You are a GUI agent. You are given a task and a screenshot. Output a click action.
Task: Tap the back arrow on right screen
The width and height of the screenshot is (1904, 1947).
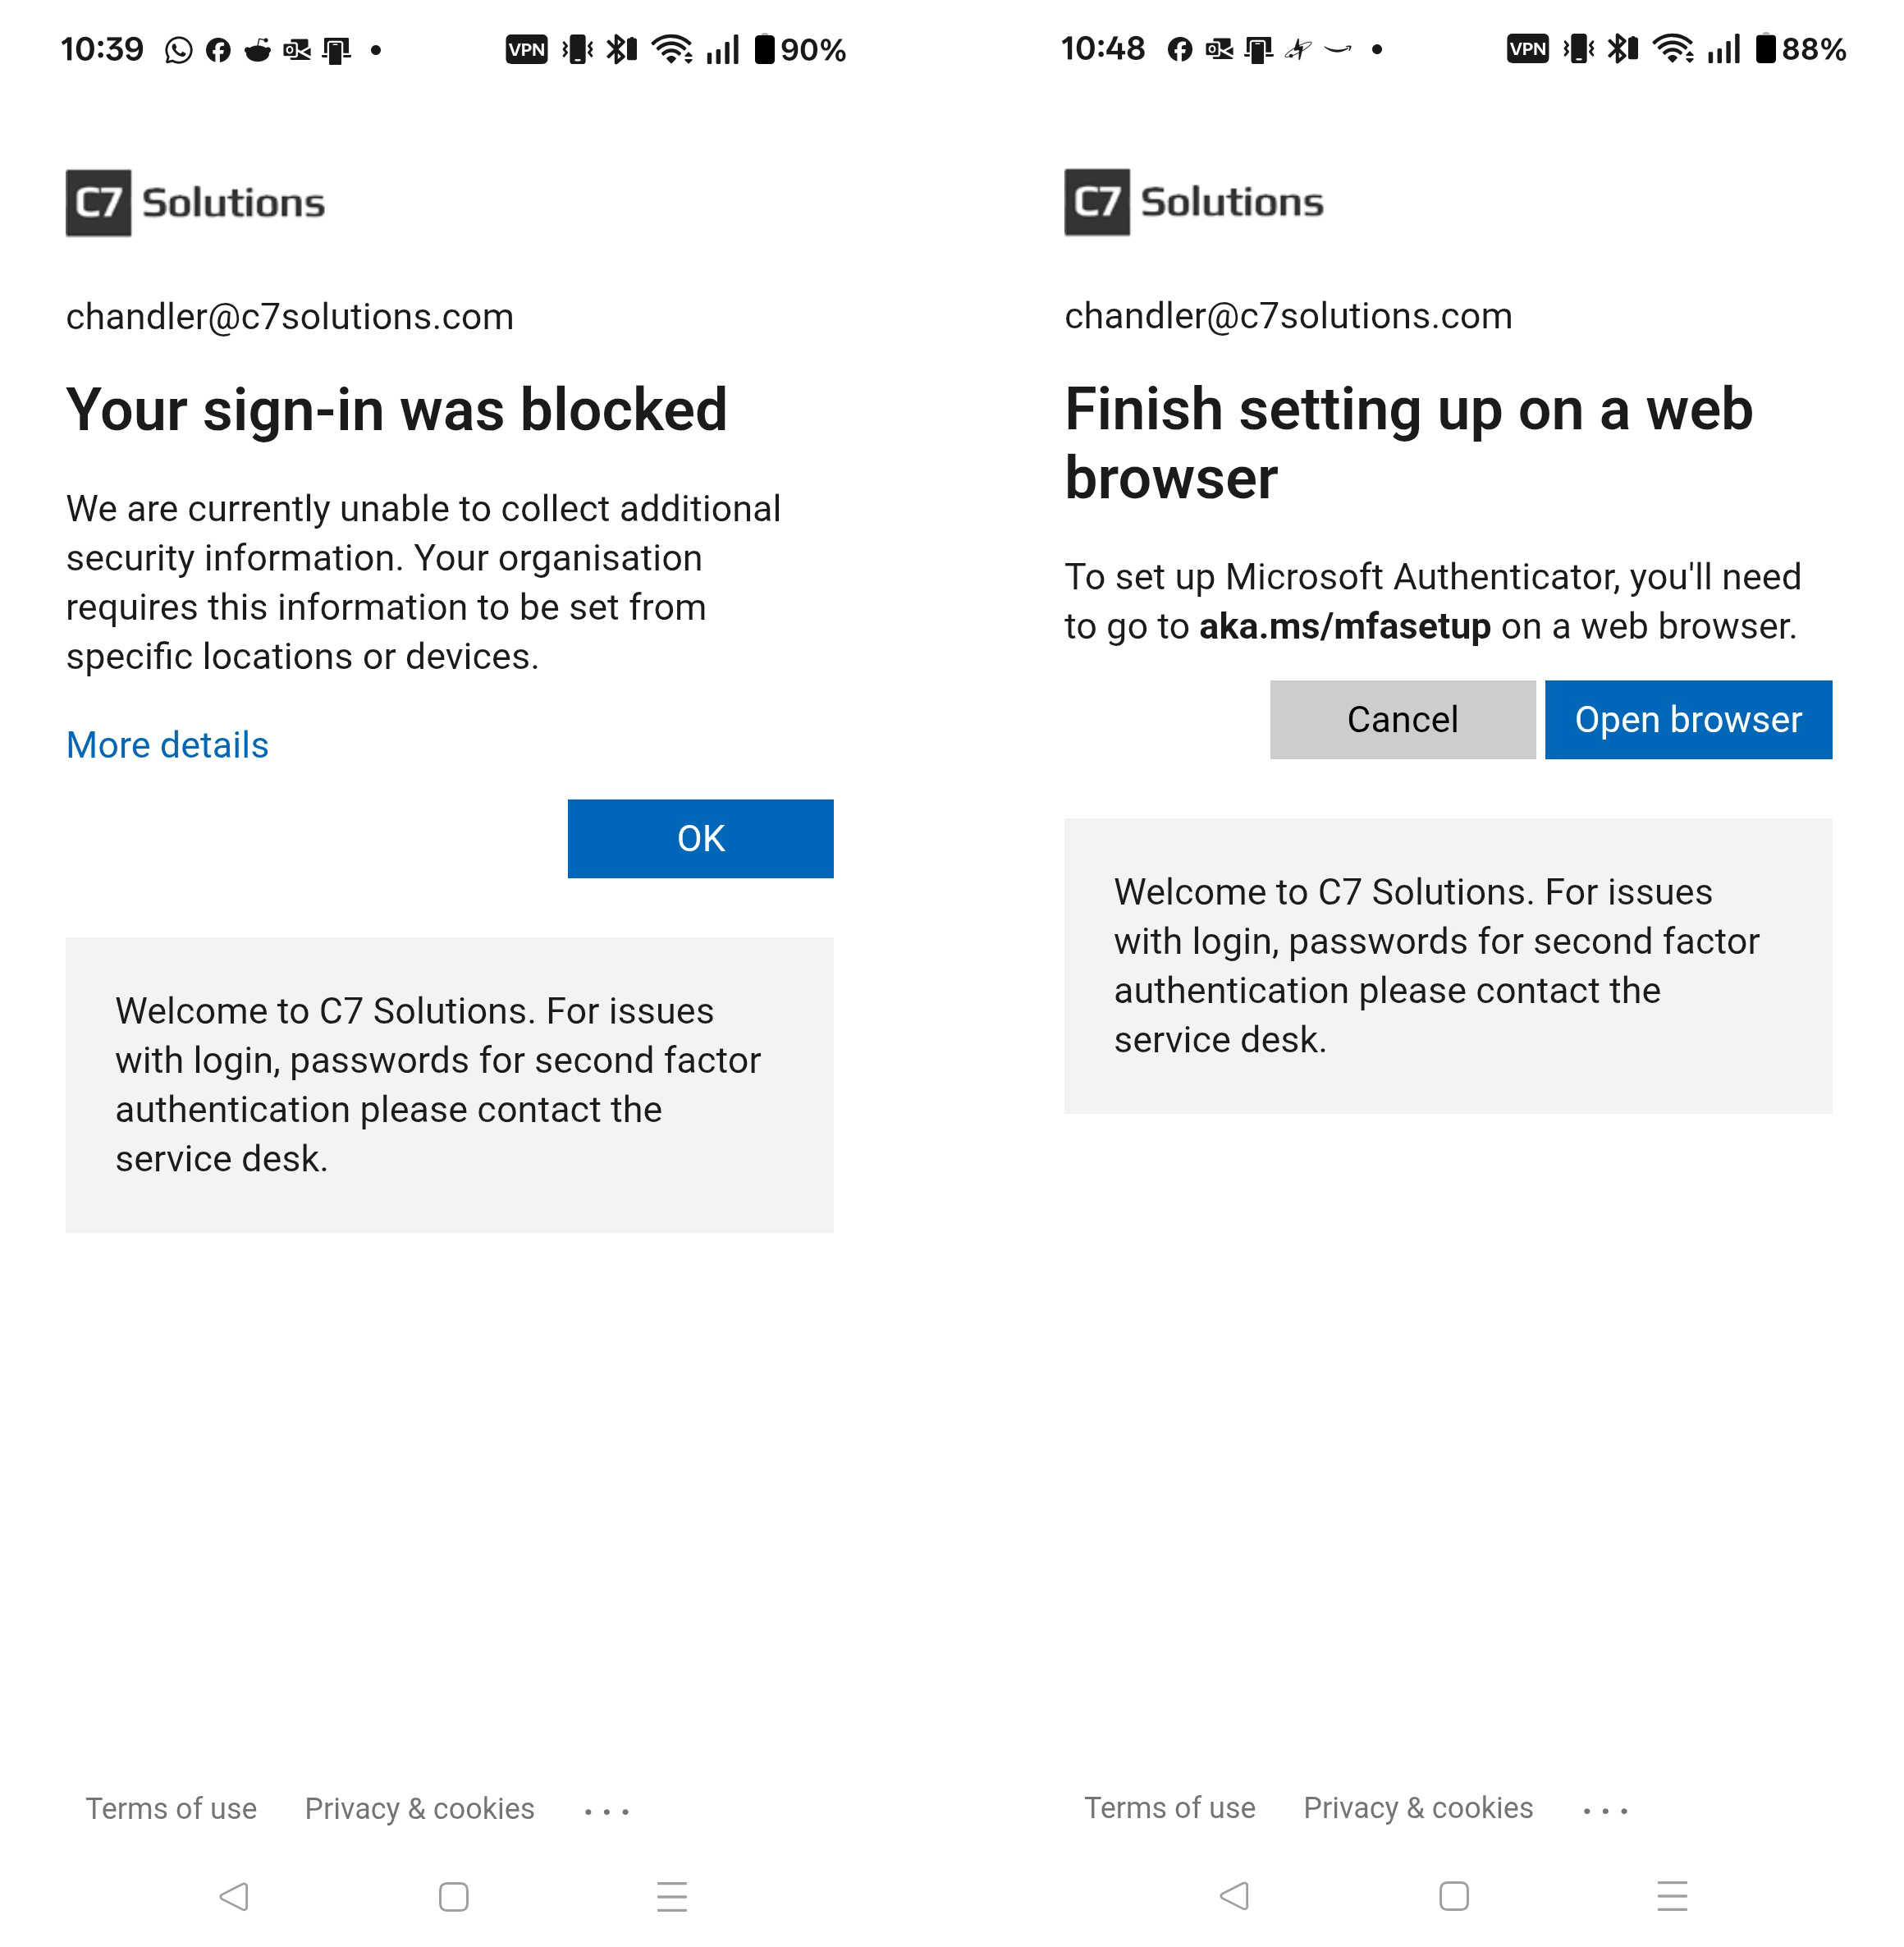[1234, 1895]
